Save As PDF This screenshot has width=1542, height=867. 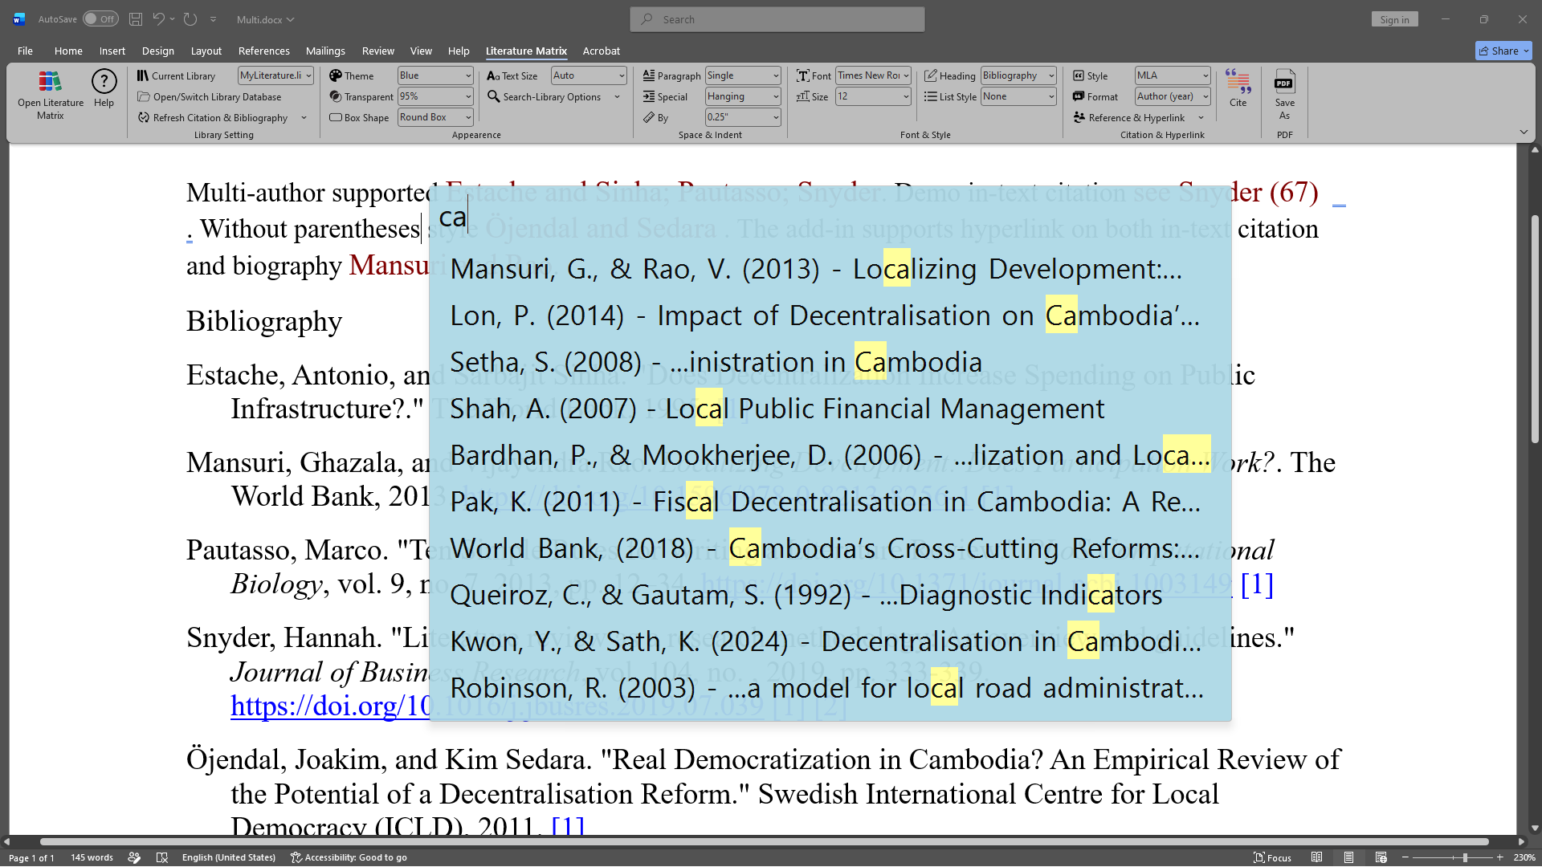[x=1284, y=95]
